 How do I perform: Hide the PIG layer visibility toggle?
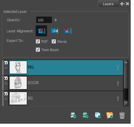pos(6,63)
